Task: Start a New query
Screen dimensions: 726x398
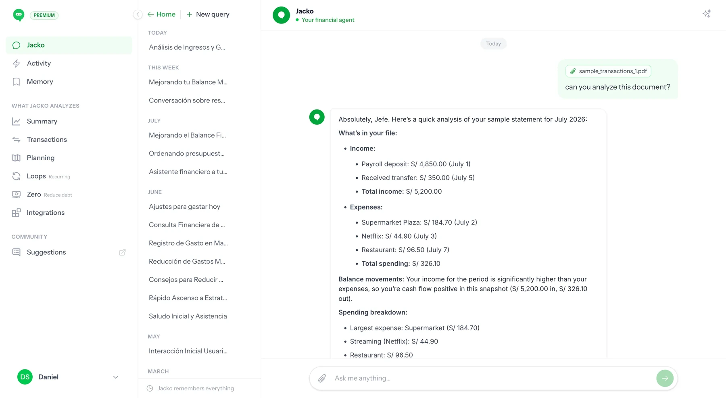Action: click(x=208, y=15)
